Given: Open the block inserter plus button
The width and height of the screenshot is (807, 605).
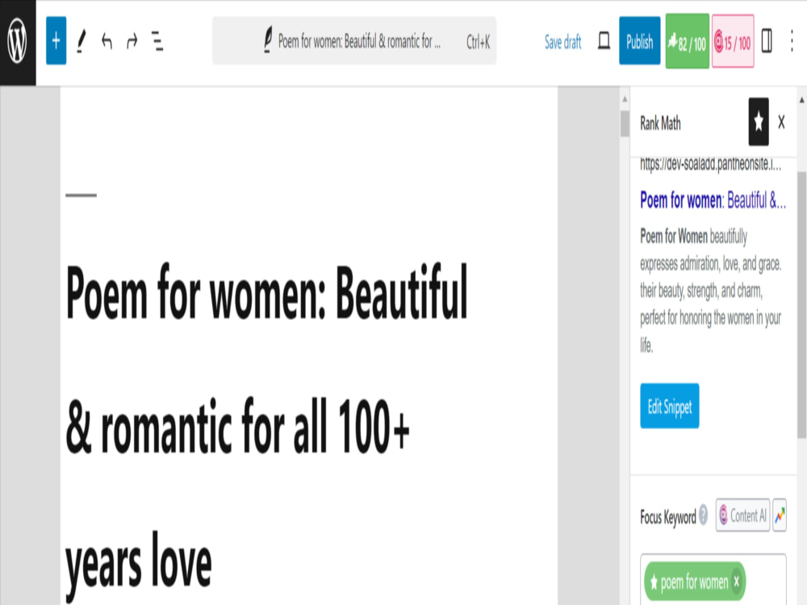Looking at the screenshot, I should (56, 40).
